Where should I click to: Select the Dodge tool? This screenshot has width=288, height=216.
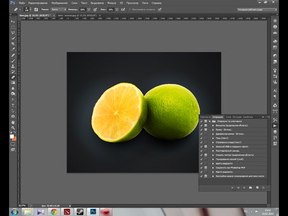coord(13,94)
